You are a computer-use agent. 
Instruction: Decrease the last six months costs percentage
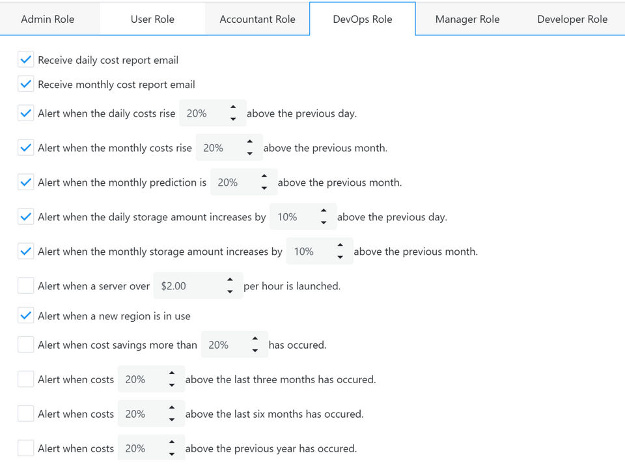(172, 419)
